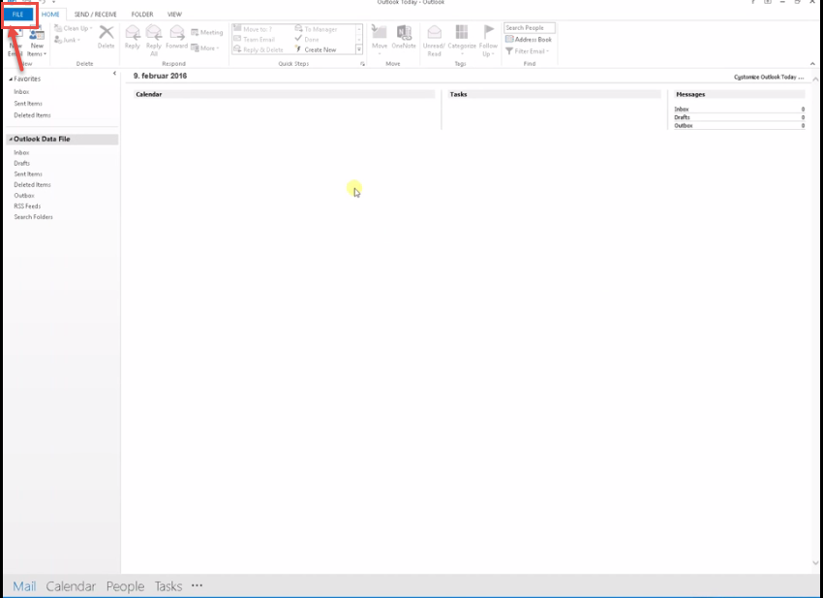Click the Tasks section header

click(x=554, y=95)
